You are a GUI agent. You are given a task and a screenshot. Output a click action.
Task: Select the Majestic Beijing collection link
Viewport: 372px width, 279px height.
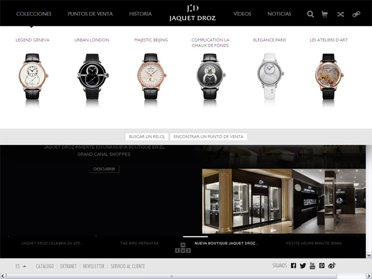[x=151, y=40]
